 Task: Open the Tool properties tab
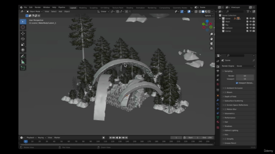tap(218, 61)
